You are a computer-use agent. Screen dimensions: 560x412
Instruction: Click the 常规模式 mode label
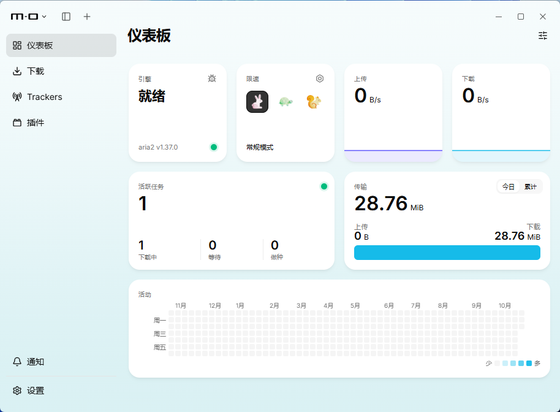pyautogui.click(x=260, y=147)
